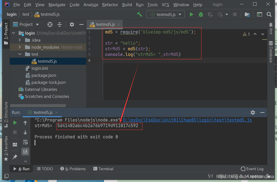Switch to the testmd5.js editor tab
Viewport: 277px width, 182px height.
(x=105, y=24)
